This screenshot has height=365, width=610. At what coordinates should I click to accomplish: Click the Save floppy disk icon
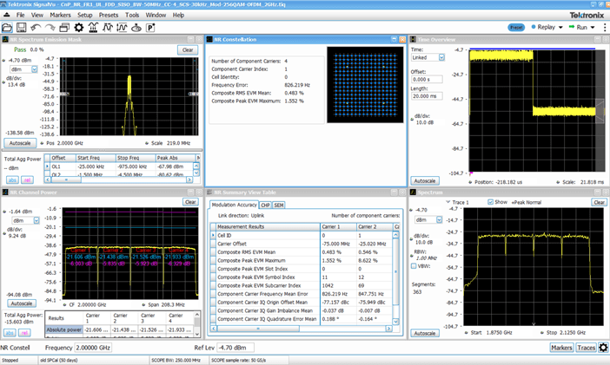(x=23, y=28)
